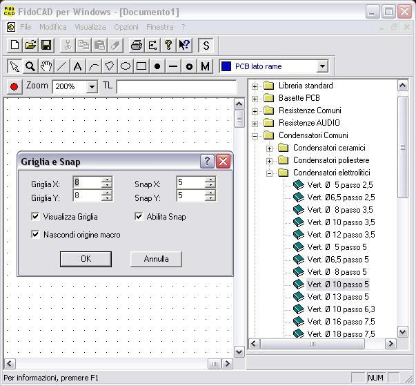Open the Finestra menu
Viewport: 416px width, 386px height.
point(160,27)
